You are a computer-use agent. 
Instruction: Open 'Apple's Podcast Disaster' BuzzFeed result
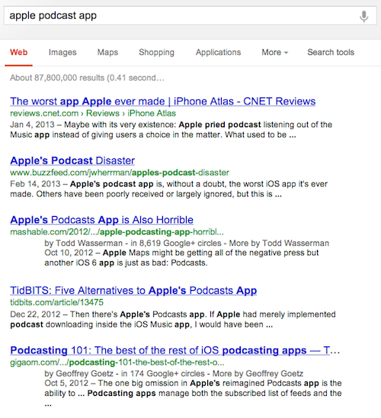(72, 161)
